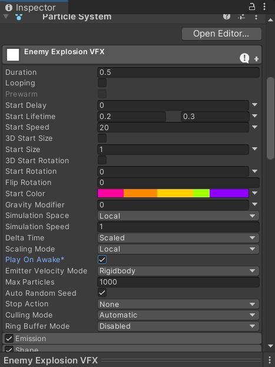Uncheck the Play On Awake checkbox
This screenshot has height=367, width=275.
tap(102, 260)
